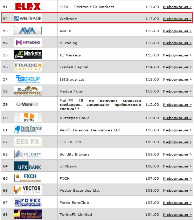The width and height of the screenshot is (194, 220).
Task: Select the MTrading logo
Action: click(x=28, y=42)
